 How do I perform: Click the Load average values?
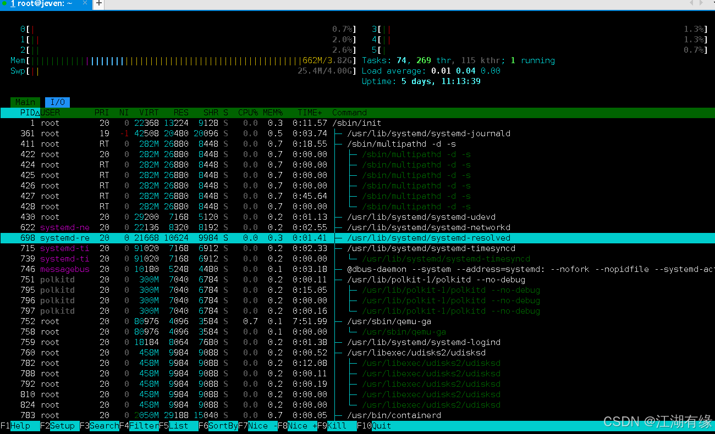pos(466,71)
